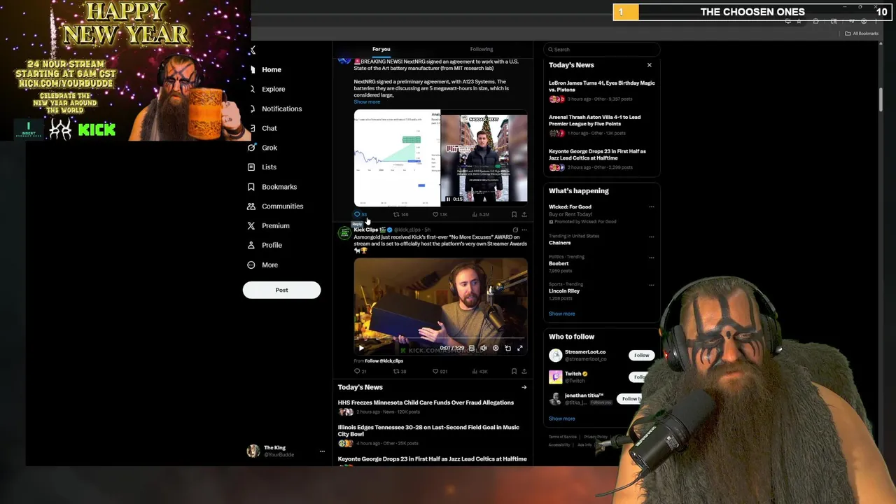This screenshot has height=504, width=896.
Task: Open The King account switcher menu
Action: click(286, 451)
